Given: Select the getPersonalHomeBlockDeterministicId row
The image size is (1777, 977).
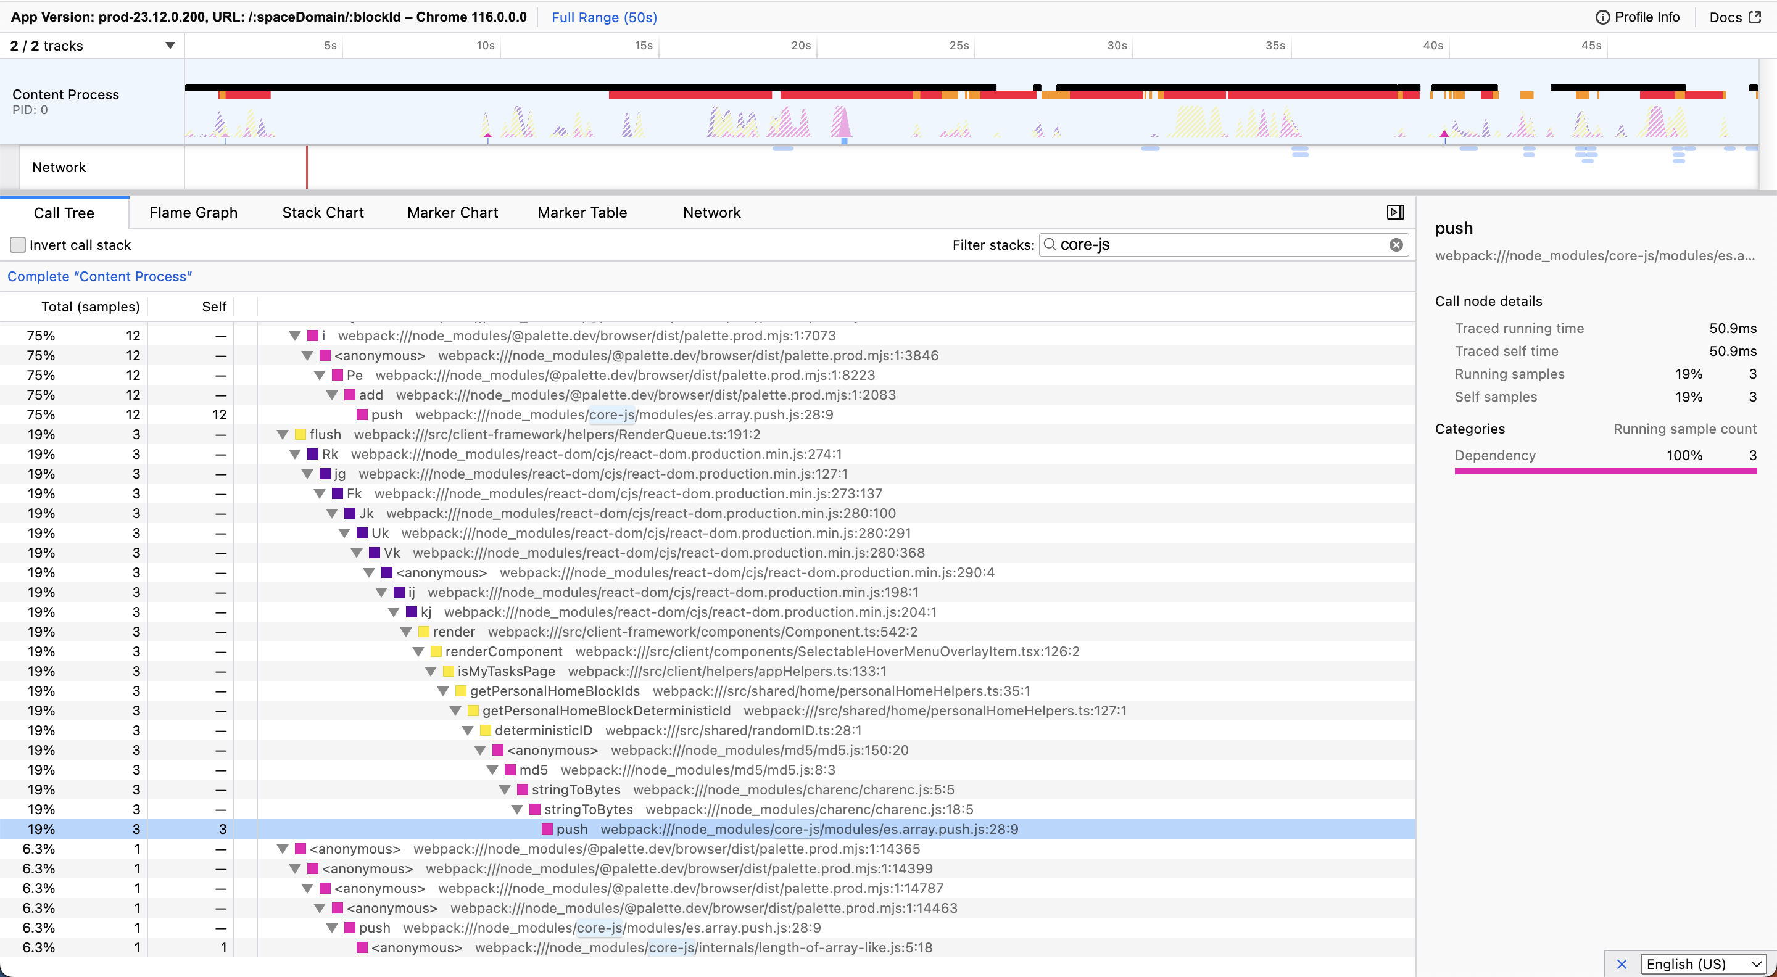Looking at the screenshot, I should pyautogui.click(x=708, y=711).
